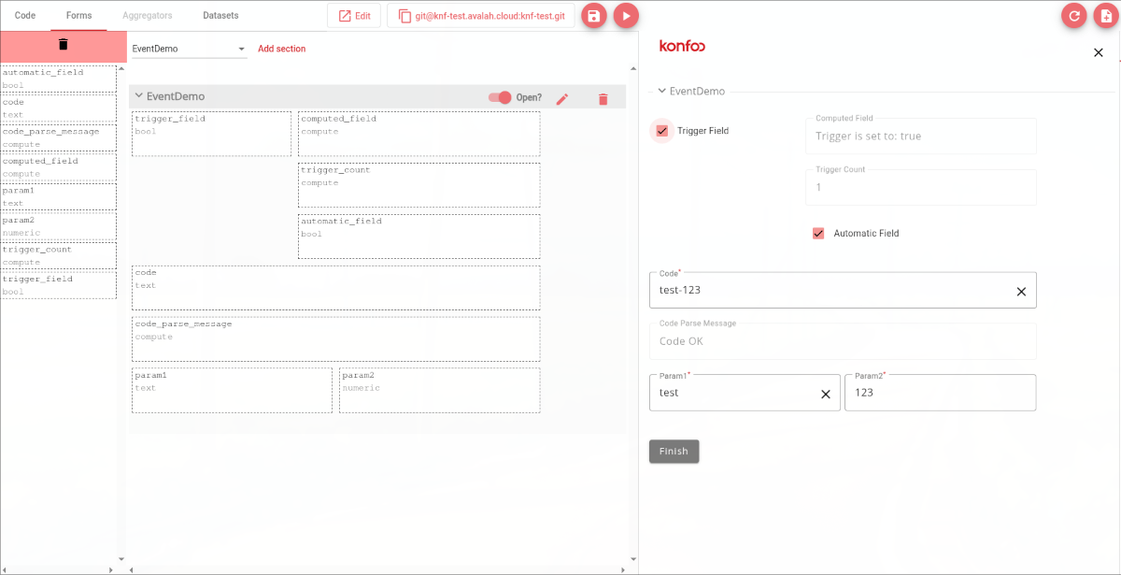Click the Add section link
The height and width of the screenshot is (575, 1121).
tap(281, 49)
